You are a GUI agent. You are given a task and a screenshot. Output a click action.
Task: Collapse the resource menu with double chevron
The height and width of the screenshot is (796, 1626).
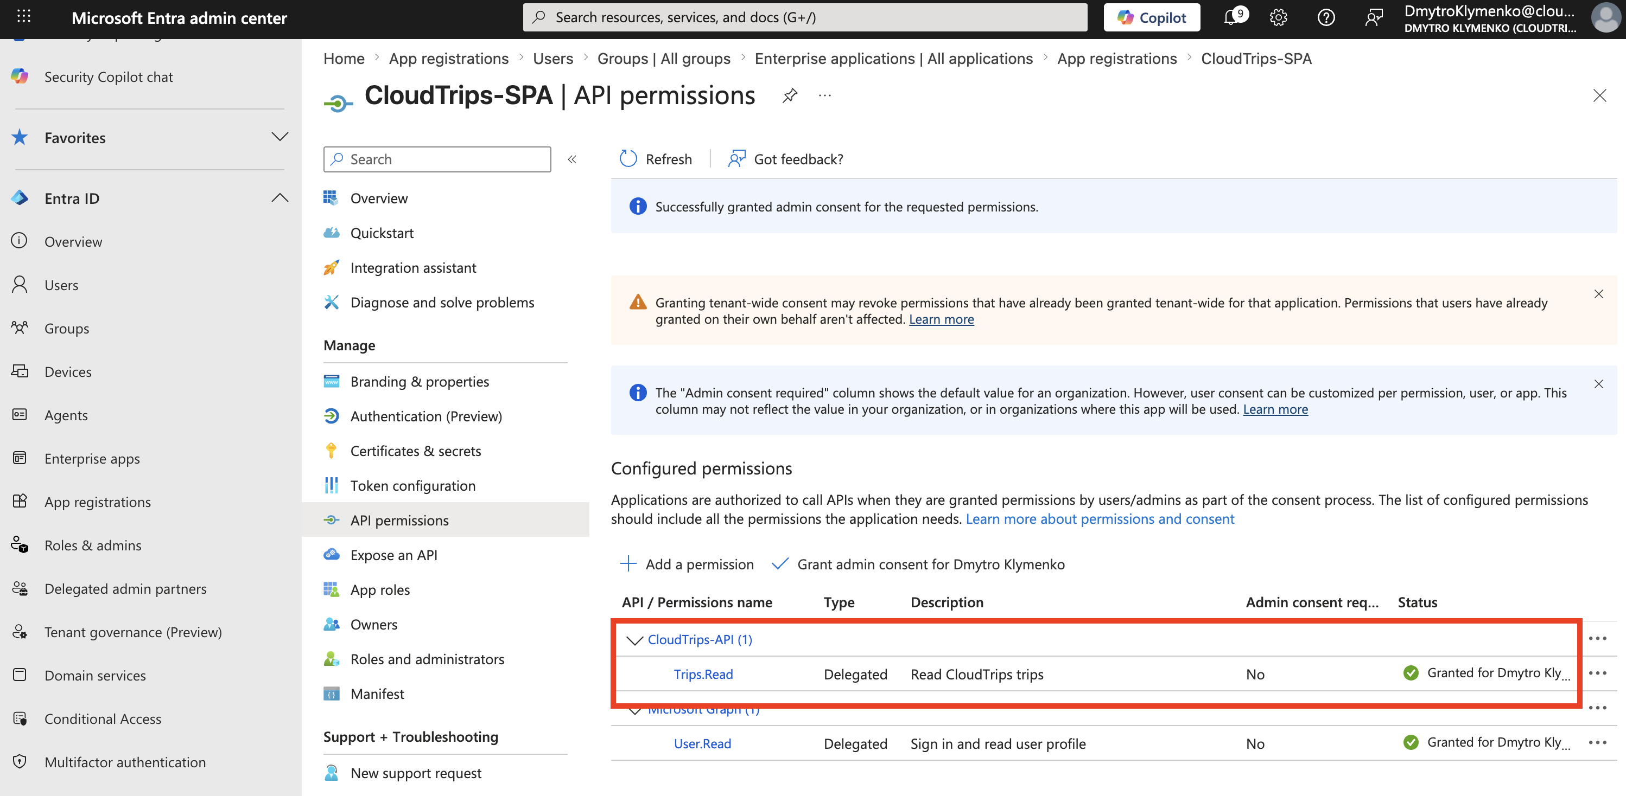point(572,159)
